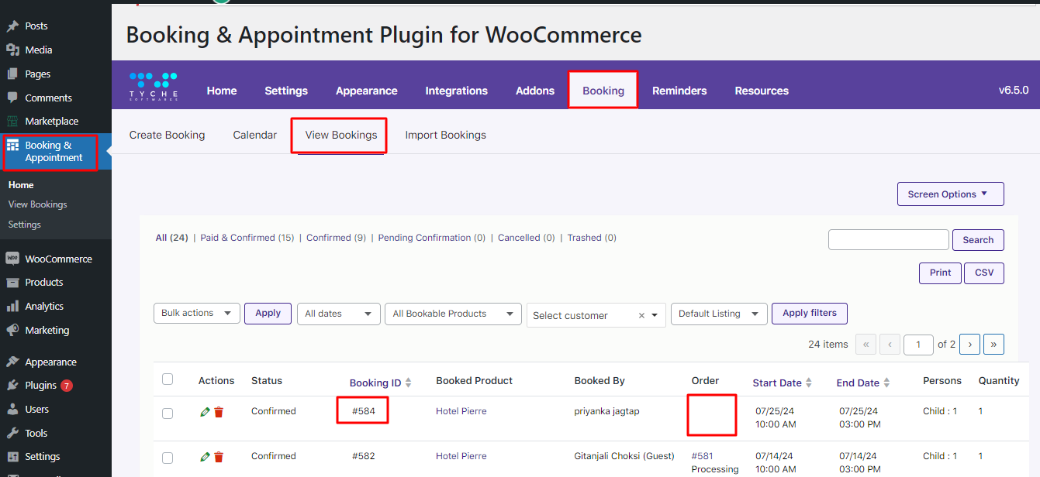This screenshot has width=1040, height=477.
Task: Open the Appearance tab in purple navbar
Action: click(367, 91)
